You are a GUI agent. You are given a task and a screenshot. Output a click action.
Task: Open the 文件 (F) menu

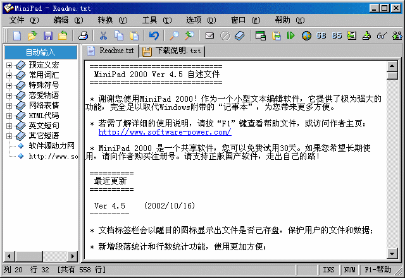[24, 20]
